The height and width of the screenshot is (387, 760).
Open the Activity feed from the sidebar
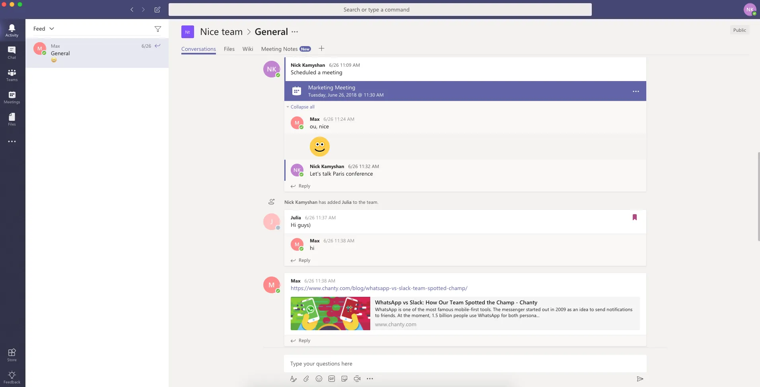12,29
